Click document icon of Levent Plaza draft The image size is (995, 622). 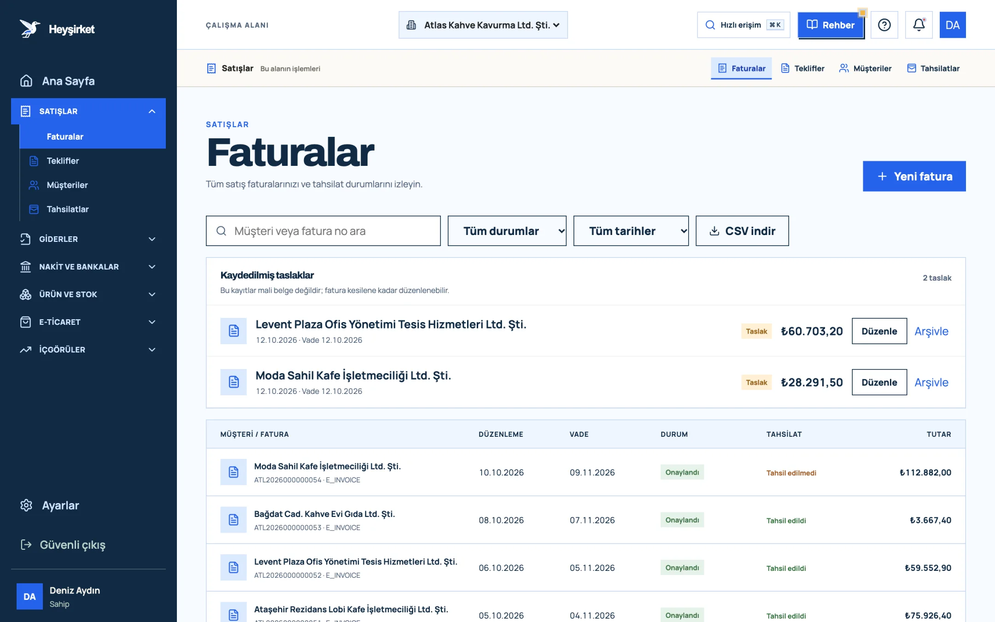click(234, 331)
